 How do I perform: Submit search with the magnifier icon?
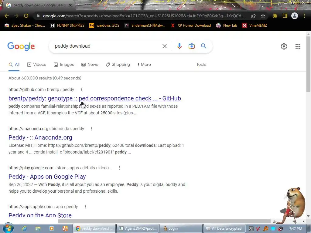pyautogui.click(x=203, y=46)
